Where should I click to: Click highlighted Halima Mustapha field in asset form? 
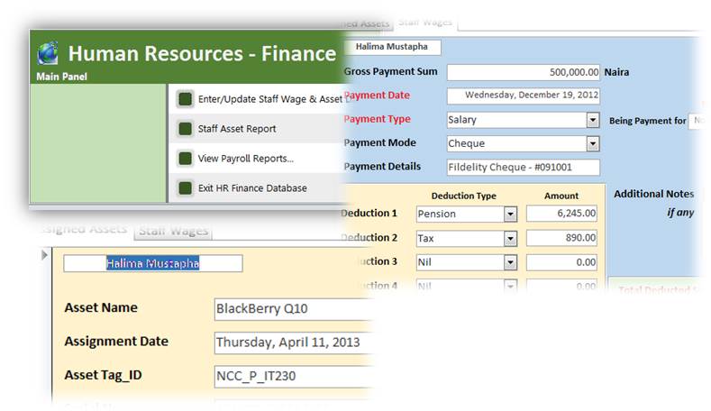(x=153, y=263)
